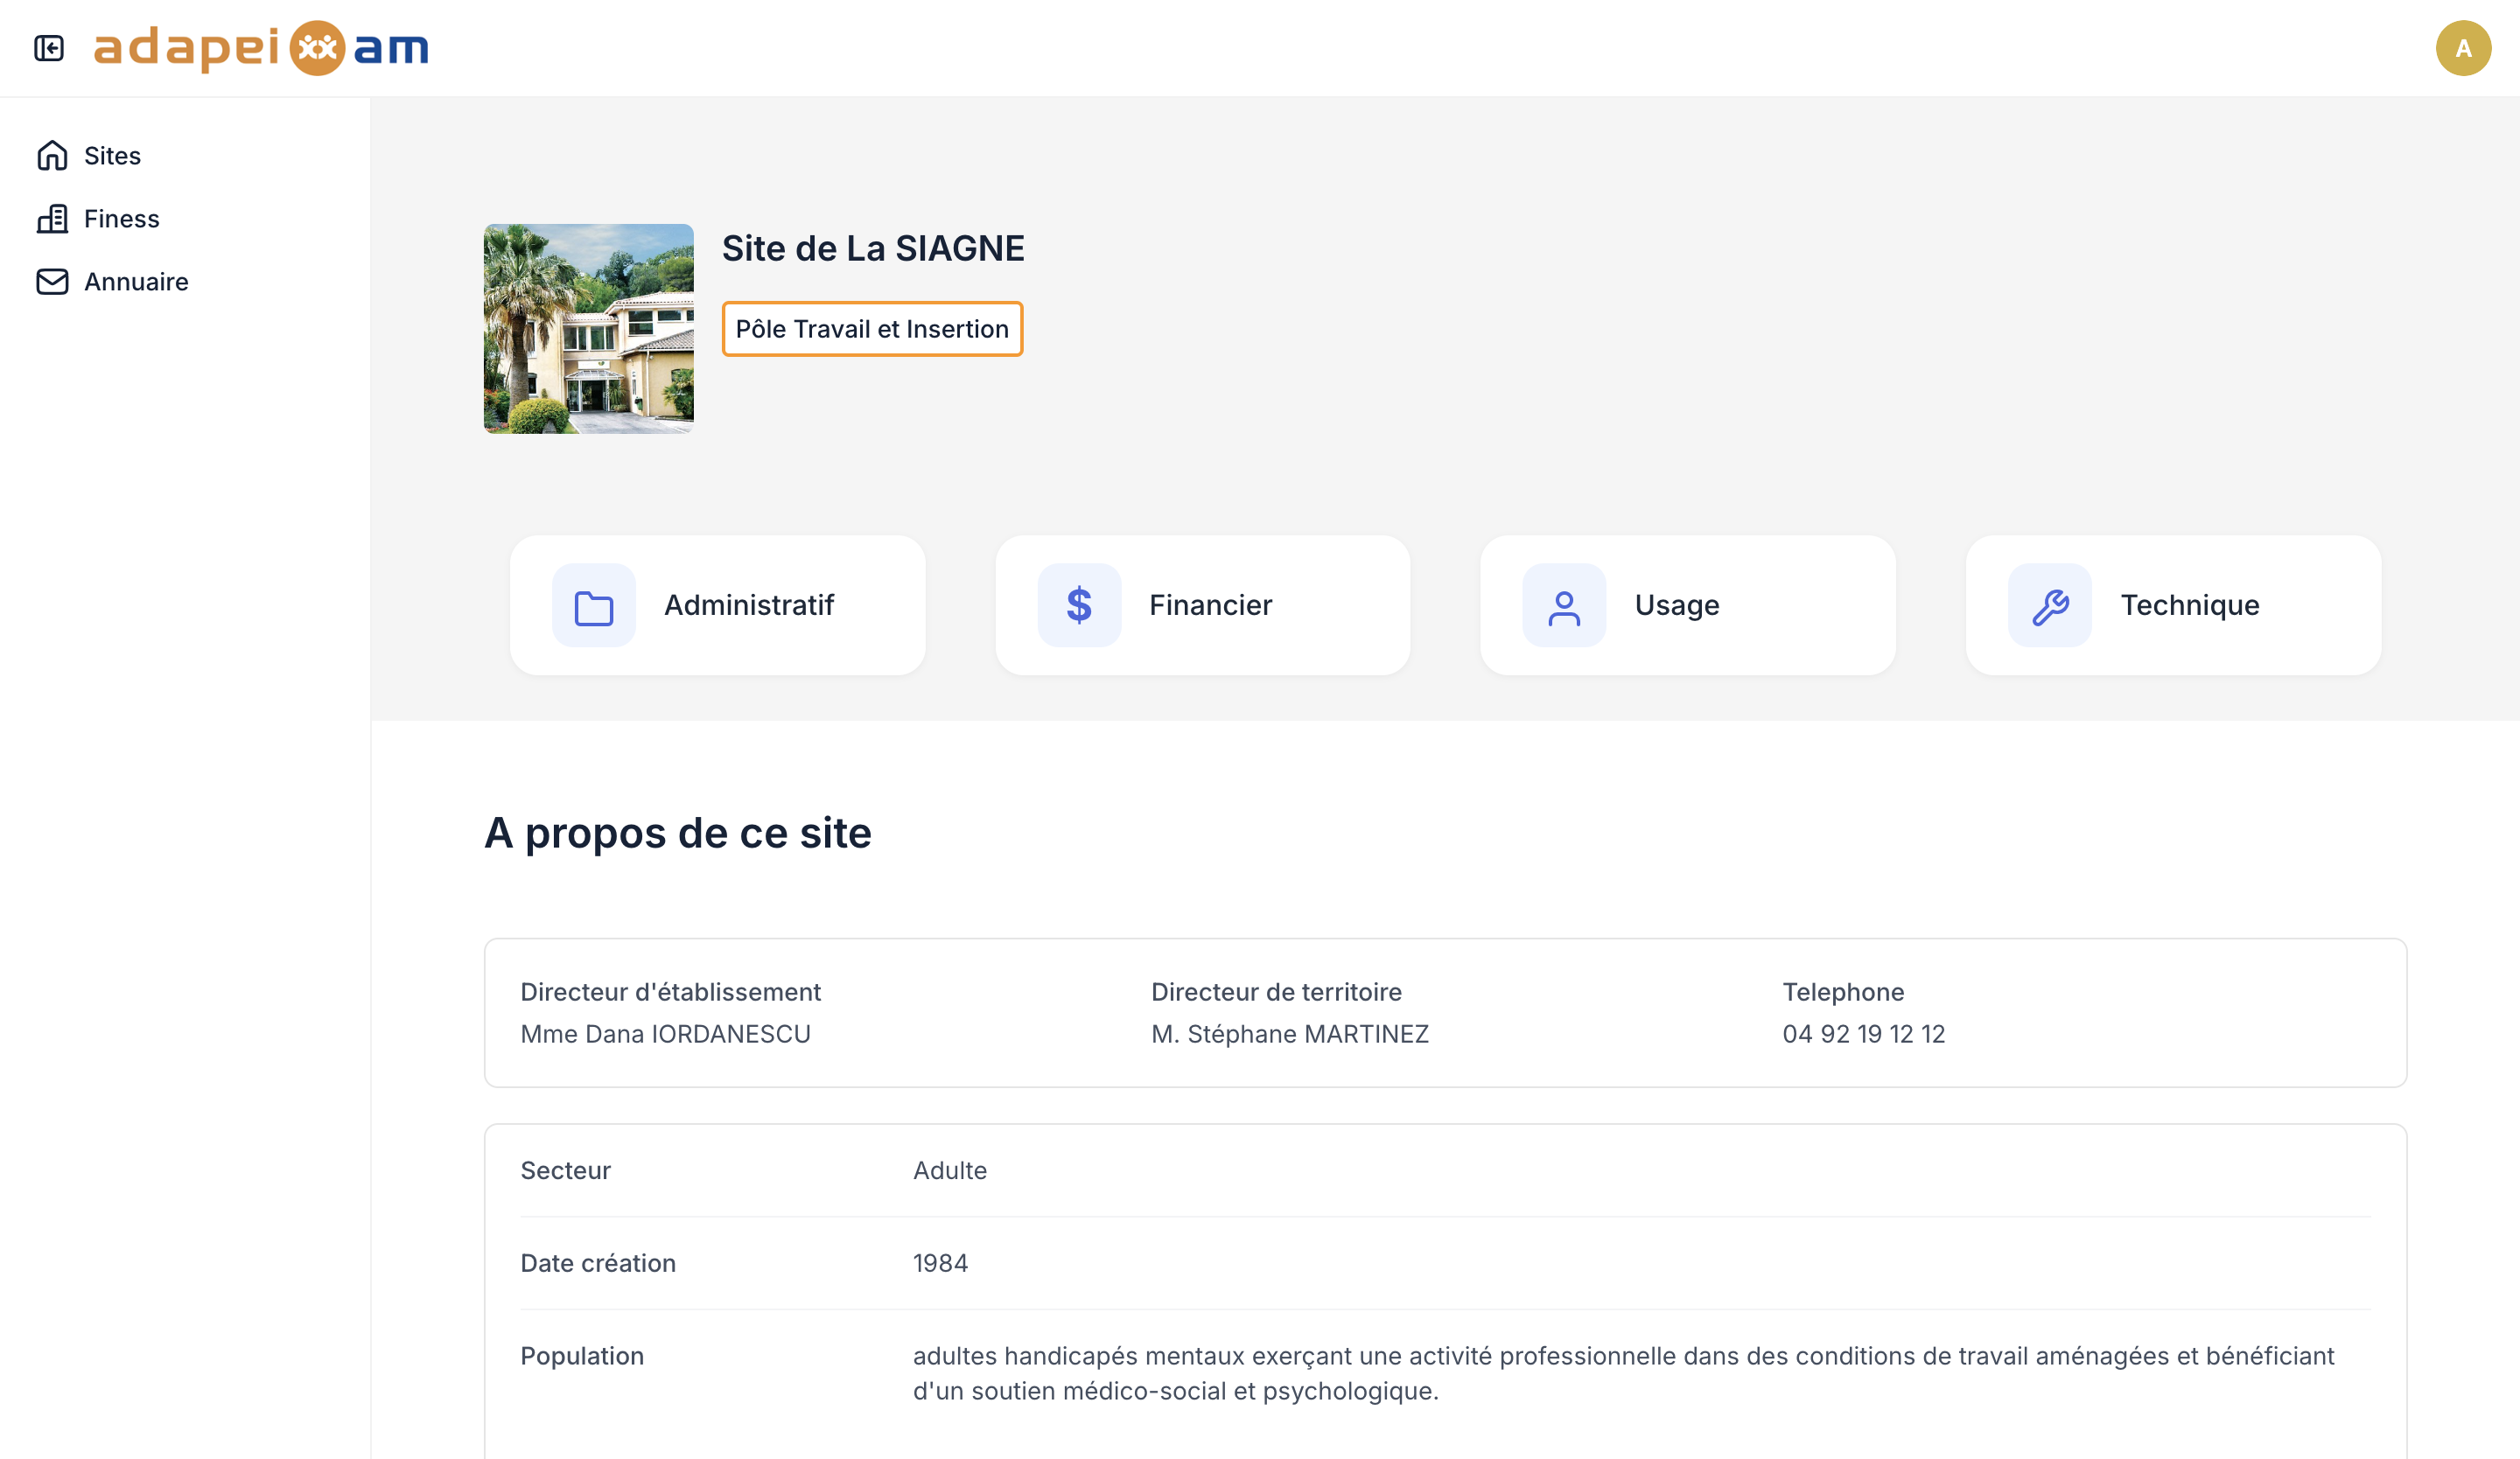Select the phone number 04 92 19 12 12
The height and width of the screenshot is (1459, 2520).
pos(1863,1033)
